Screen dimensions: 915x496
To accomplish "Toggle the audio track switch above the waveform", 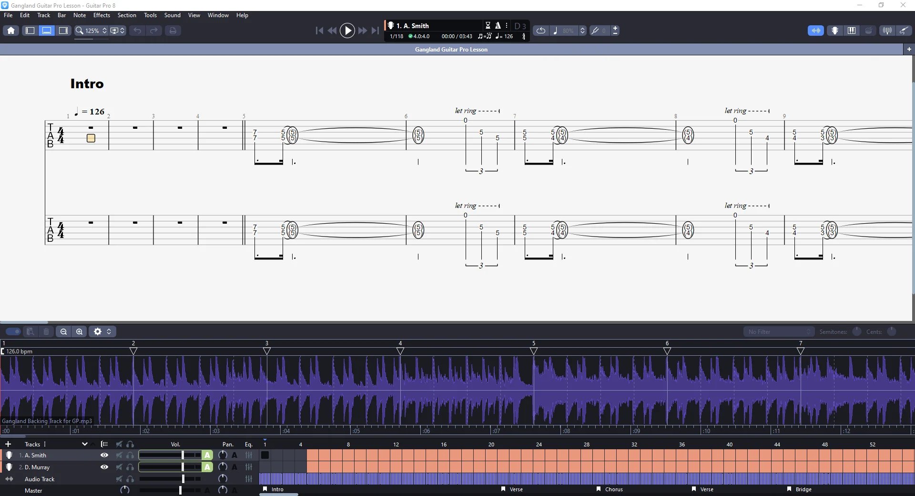I will (13, 331).
